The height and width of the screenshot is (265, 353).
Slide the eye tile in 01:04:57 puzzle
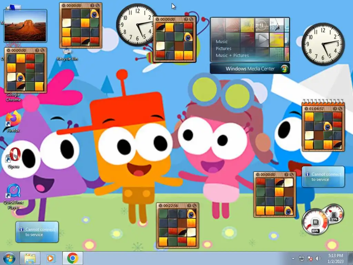click(328, 126)
